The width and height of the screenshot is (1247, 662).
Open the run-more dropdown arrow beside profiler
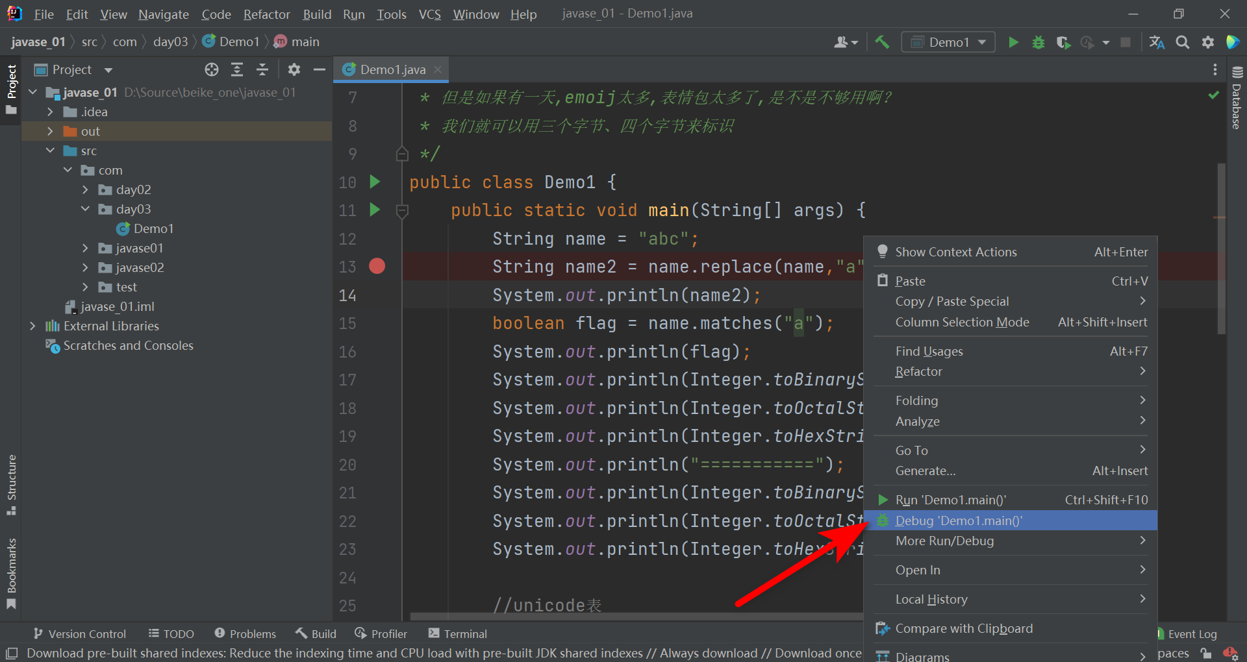click(1106, 43)
